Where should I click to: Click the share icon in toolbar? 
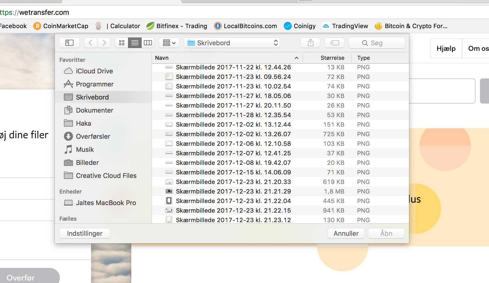pos(310,43)
